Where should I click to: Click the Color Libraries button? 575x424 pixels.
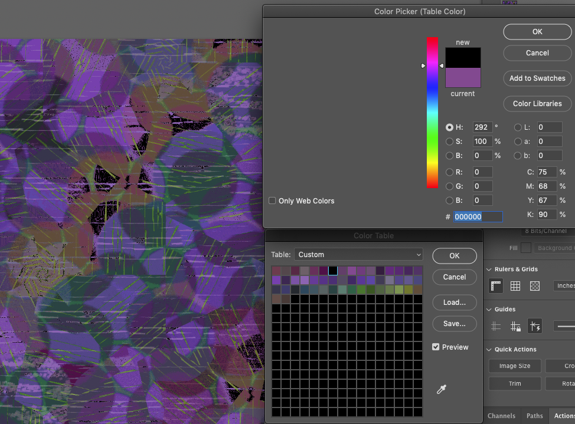tap(537, 104)
